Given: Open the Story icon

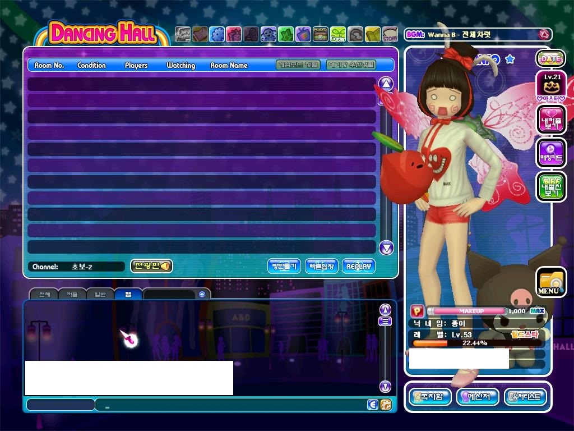Looking at the screenshot, I should click(x=390, y=34).
